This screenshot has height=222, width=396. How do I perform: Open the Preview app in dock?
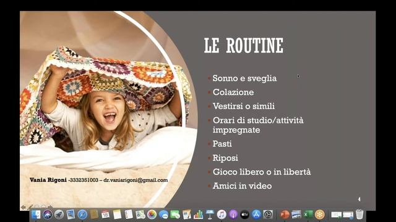pos(71,215)
